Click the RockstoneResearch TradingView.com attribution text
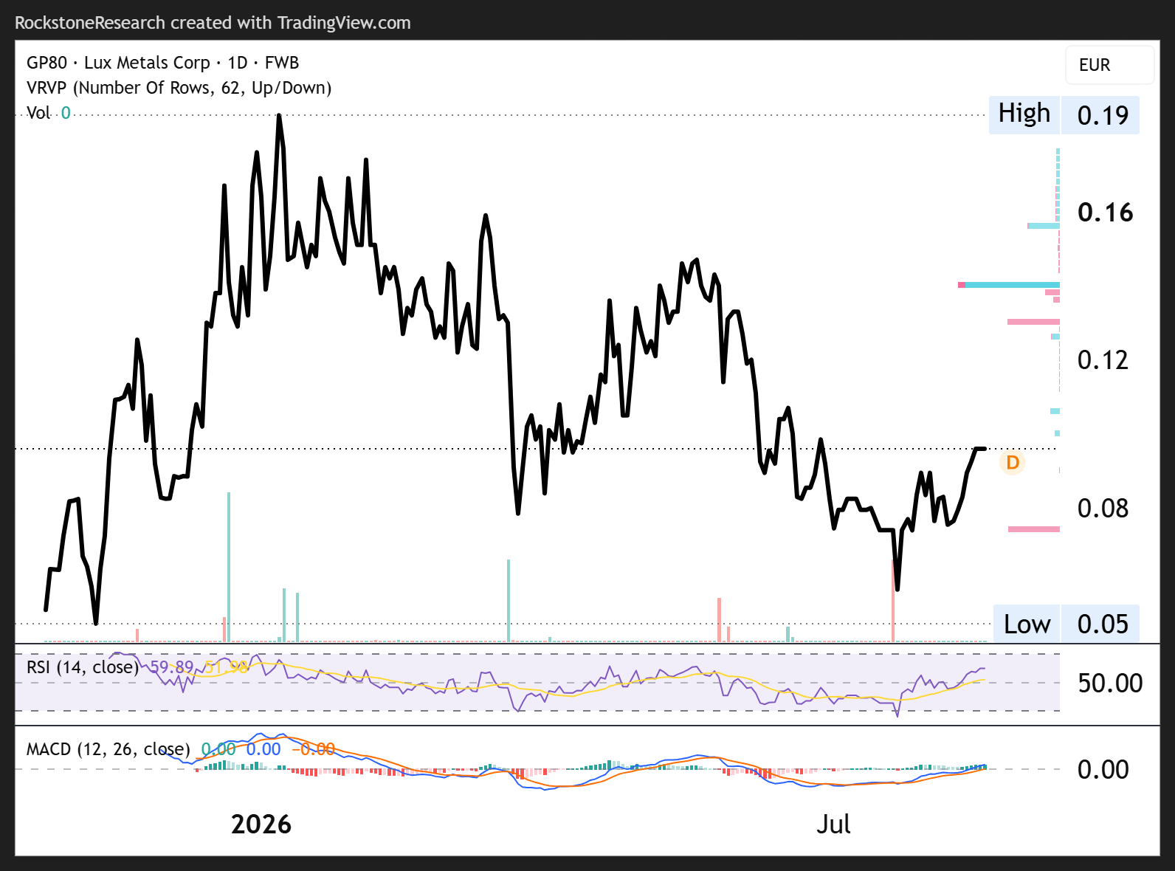The width and height of the screenshot is (1175, 871). pyautogui.click(x=213, y=23)
